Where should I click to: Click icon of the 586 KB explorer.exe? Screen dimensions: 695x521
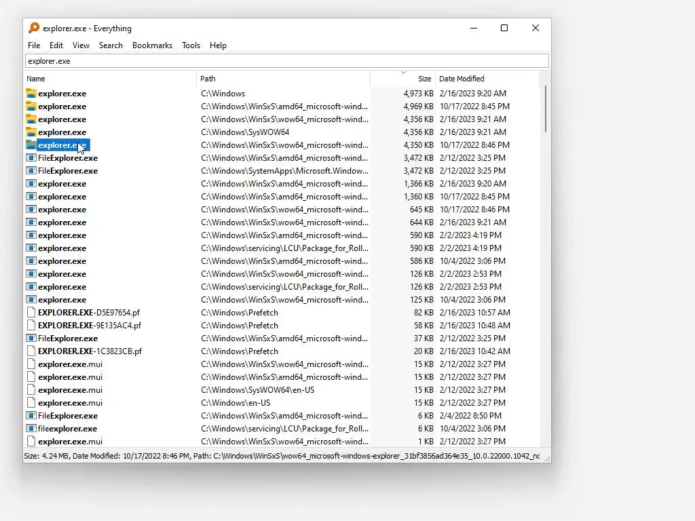click(31, 261)
